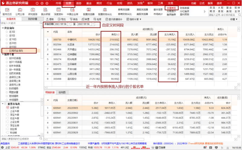Open 收藏 dropdown on the right
Viewport: 242px width, 150px height.
[234, 19]
